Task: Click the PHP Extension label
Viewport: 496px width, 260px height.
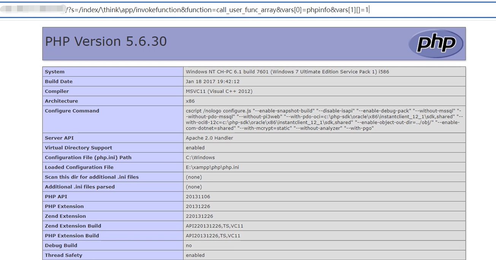Action: click(x=64, y=206)
